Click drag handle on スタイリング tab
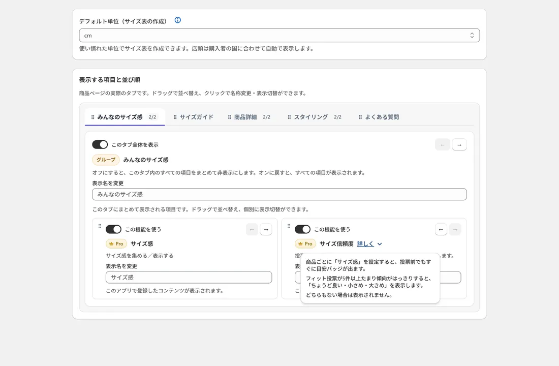Image resolution: width=559 pixels, height=366 pixels. (x=289, y=117)
